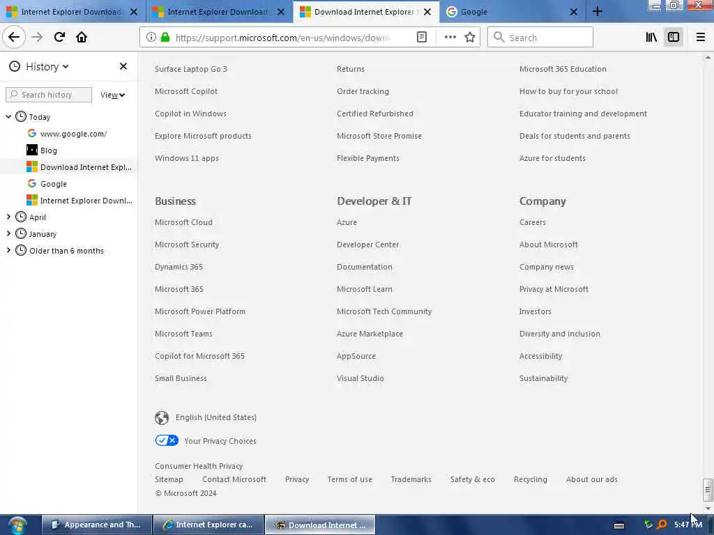714x535 pixels.
Task: Open the History sidebar dropdown
Action: (x=47, y=67)
